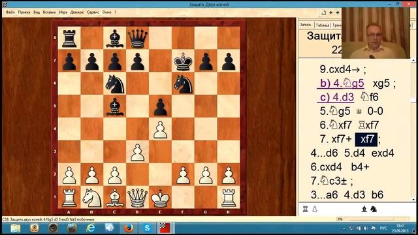Jump to move 7.Nc3± in notation
The height and width of the screenshot is (235, 418).
[329, 181]
